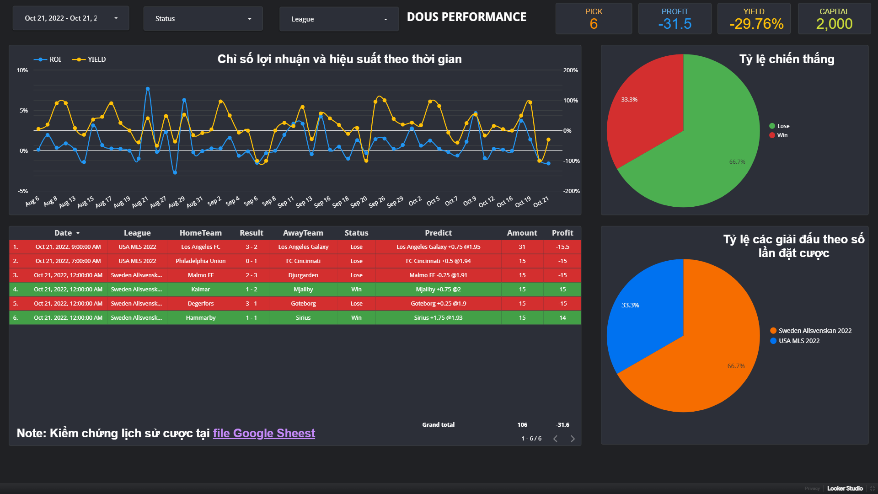
Task: Open the Status filter dropdown
Action: 203,19
